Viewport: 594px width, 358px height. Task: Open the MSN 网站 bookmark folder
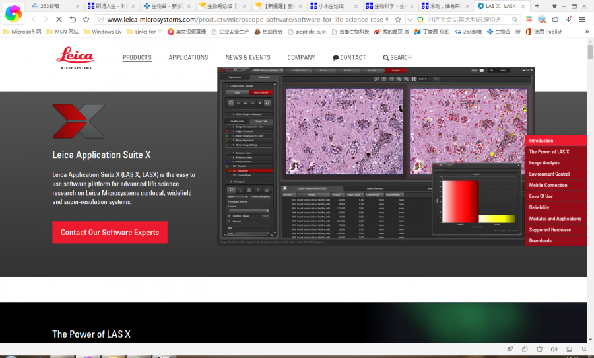coord(63,32)
